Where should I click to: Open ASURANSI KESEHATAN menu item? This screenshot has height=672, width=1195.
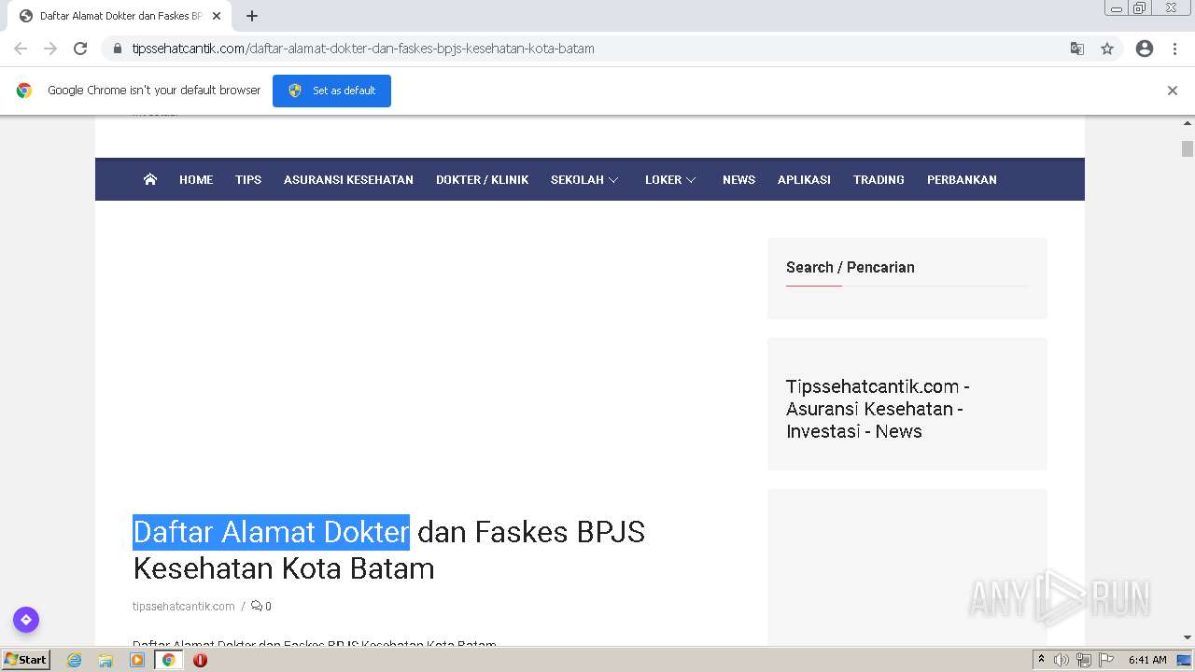pos(348,179)
